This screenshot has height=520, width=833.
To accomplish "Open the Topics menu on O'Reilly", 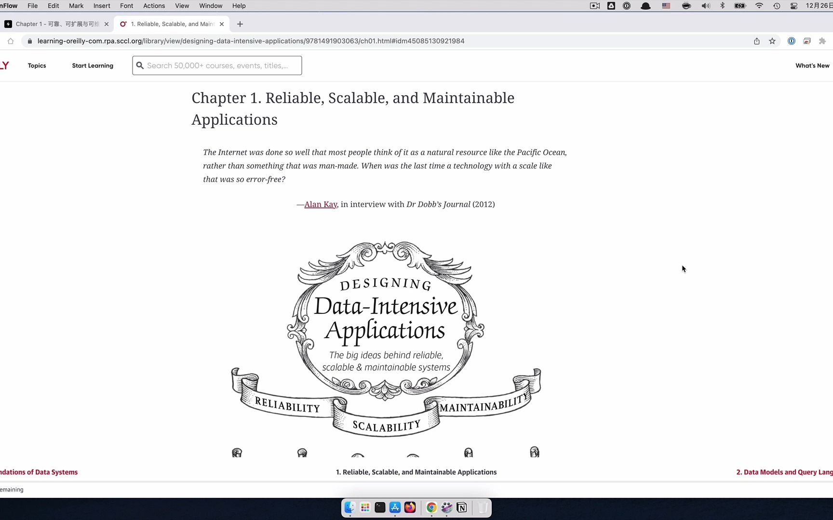I will (x=37, y=65).
